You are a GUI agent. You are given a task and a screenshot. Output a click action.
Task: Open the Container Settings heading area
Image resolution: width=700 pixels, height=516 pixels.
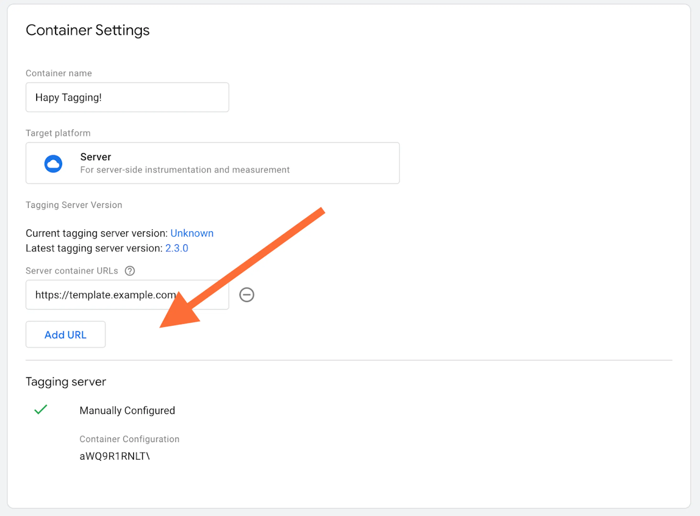pyautogui.click(x=87, y=30)
